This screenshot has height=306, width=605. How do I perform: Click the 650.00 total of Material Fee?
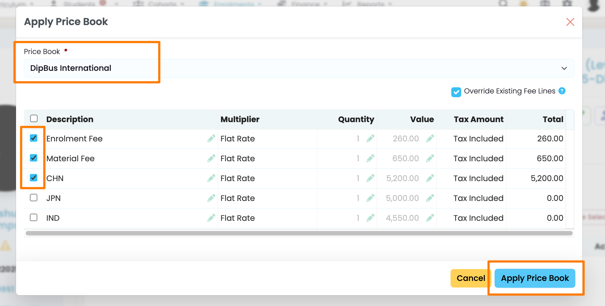pos(550,159)
